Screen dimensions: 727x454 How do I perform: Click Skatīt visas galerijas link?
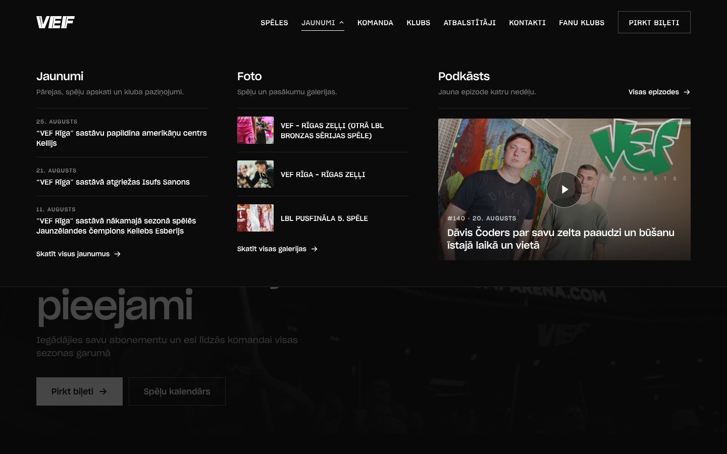pos(277,249)
